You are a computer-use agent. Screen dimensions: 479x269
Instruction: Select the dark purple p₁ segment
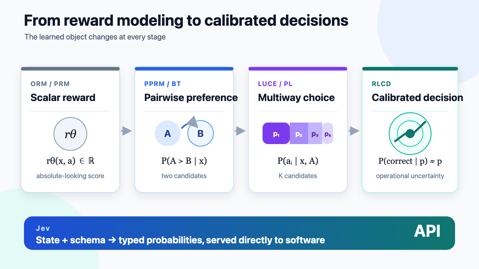pyautogui.click(x=276, y=133)
